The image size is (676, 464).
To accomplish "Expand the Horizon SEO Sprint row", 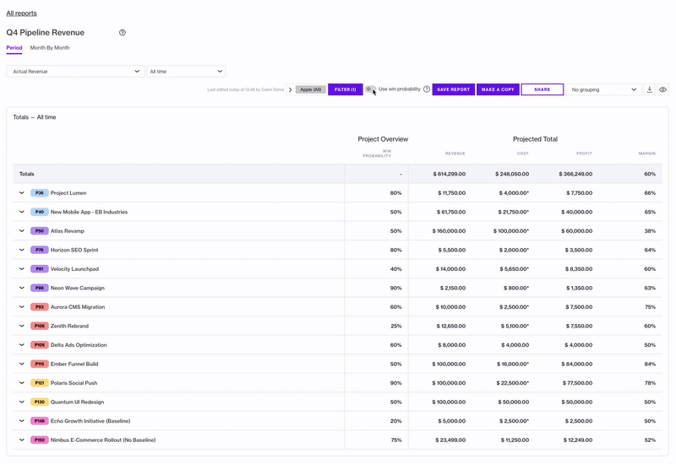I will point(22,250).
